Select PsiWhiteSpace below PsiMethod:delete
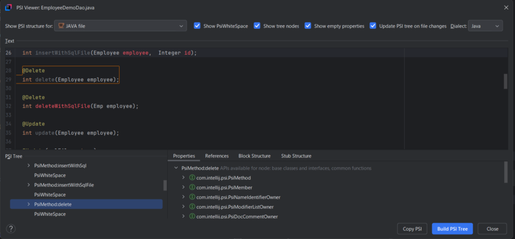The image size is (515, 239). click(x=50, y=214)
